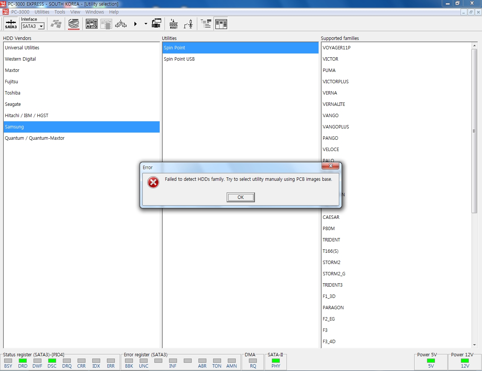Select PUMA family
Image resolution: width=482 pixels, height=371 pixels.
(396, 70)
